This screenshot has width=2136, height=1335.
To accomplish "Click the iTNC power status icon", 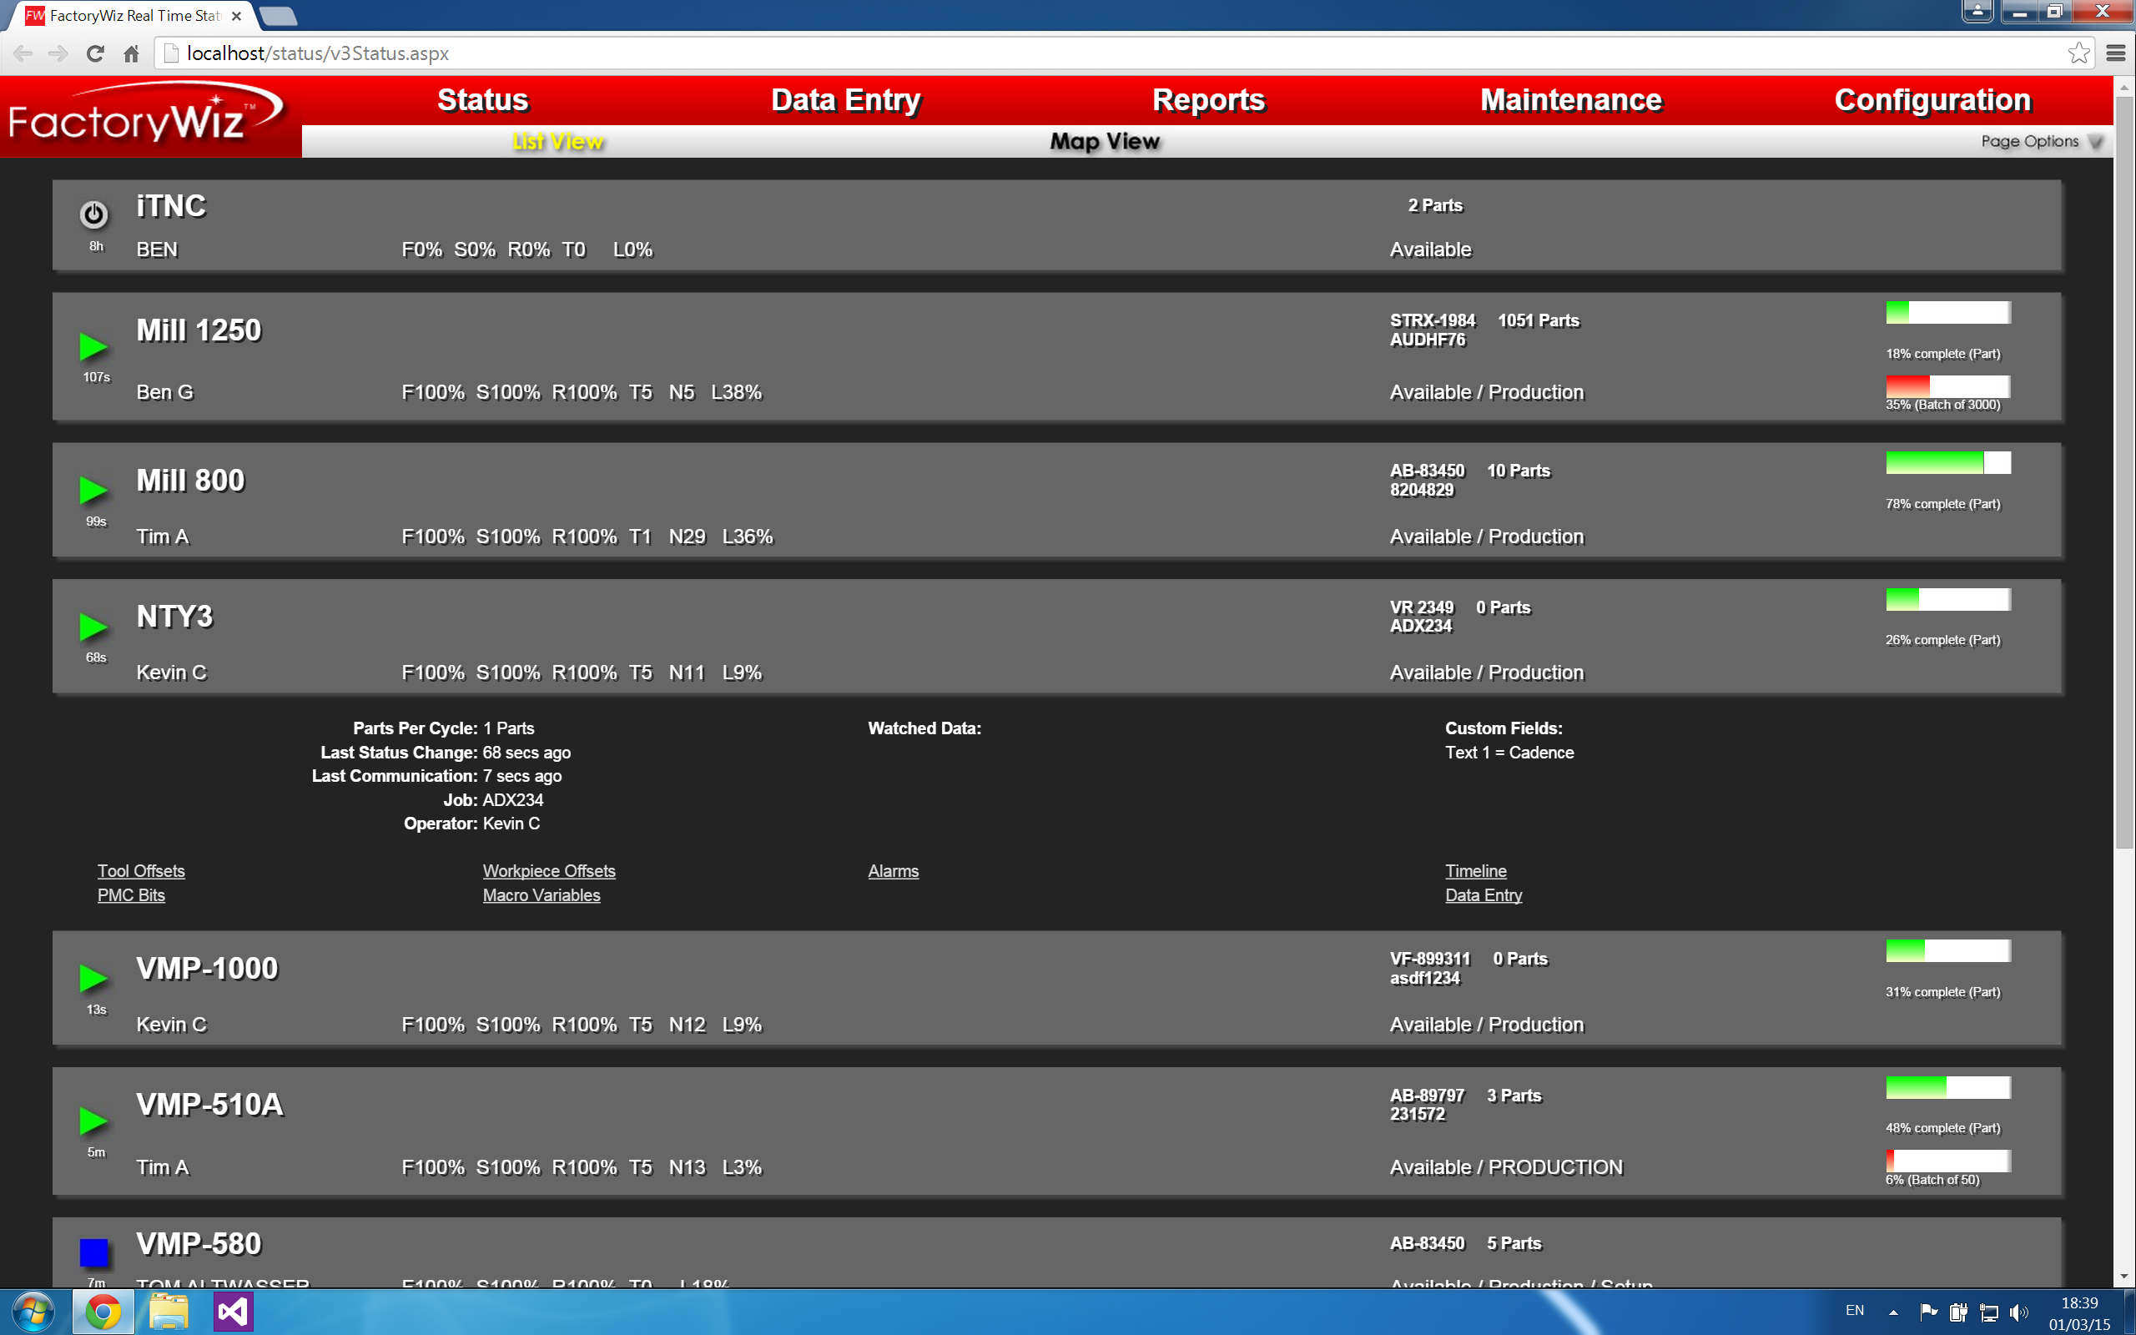I will [x=93, y=214].
